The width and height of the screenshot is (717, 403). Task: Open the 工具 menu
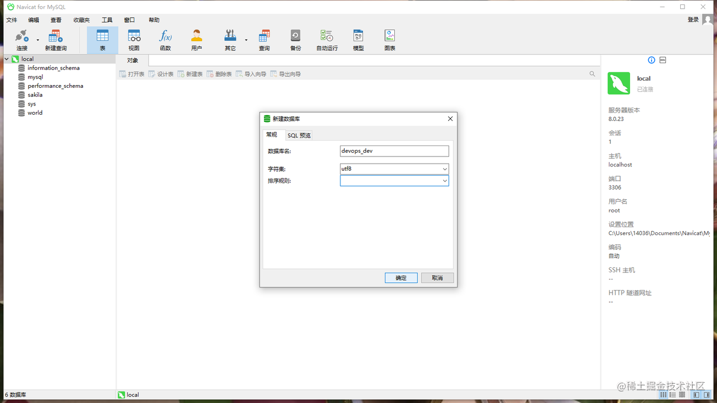click(107, 20)
